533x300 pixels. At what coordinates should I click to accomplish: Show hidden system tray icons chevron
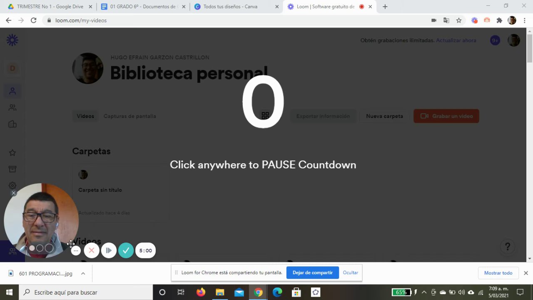(x=424, y=292)
